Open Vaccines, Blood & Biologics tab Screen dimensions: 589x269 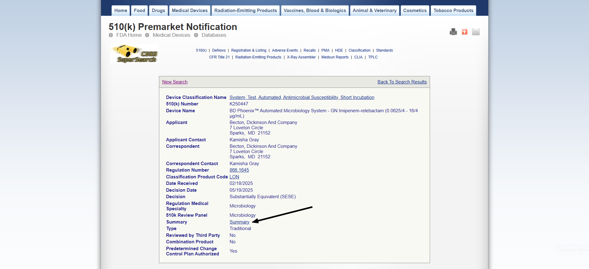point(315,11)
